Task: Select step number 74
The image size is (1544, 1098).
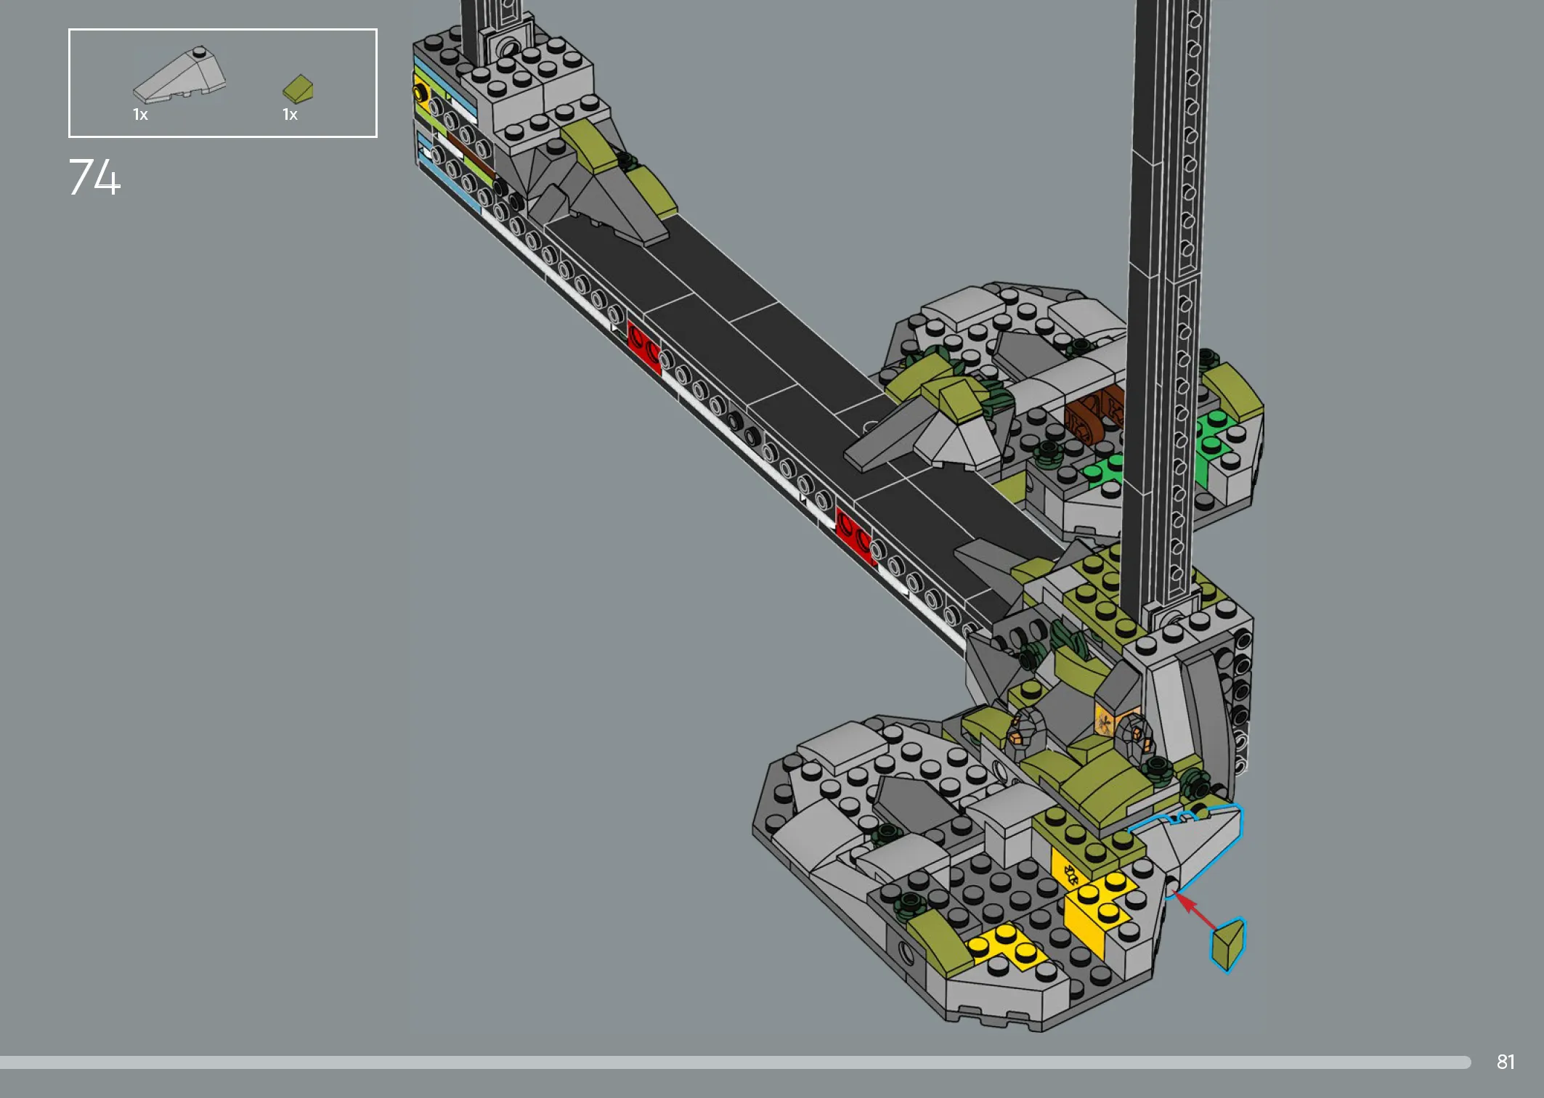Action: point(95,177)
